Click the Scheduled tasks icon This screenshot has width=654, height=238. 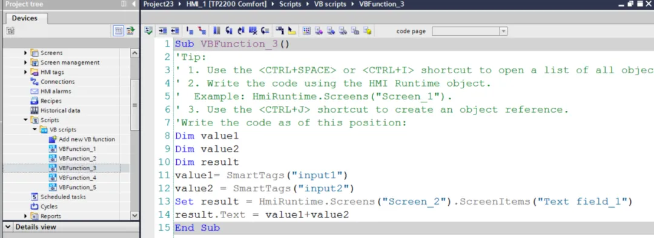coord(34,197)
